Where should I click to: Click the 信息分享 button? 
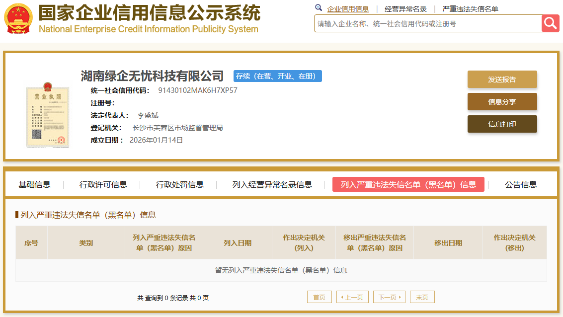pyautogui.click(x=502, y=101)
